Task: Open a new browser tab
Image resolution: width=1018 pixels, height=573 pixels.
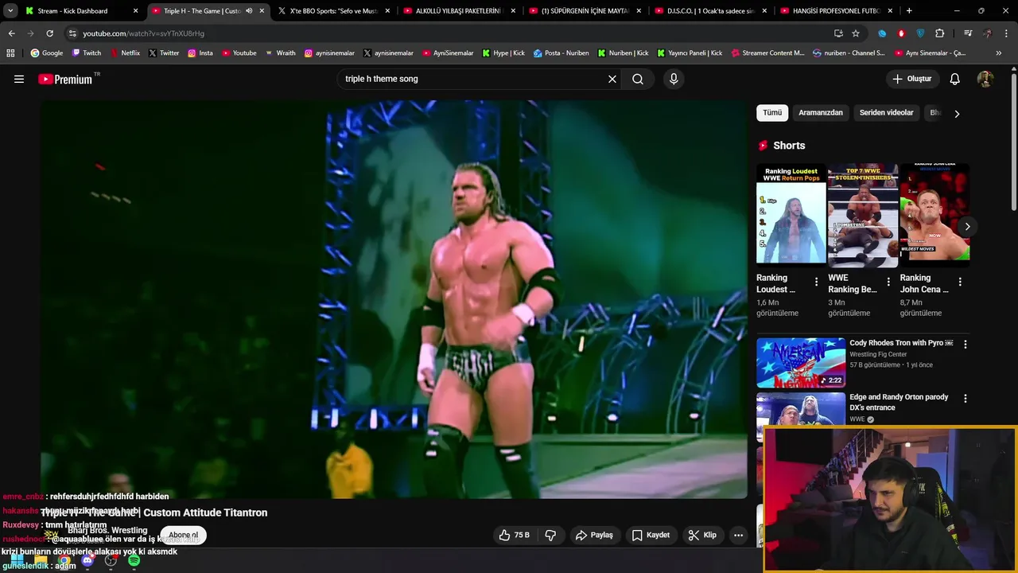Action: point(909,11)
